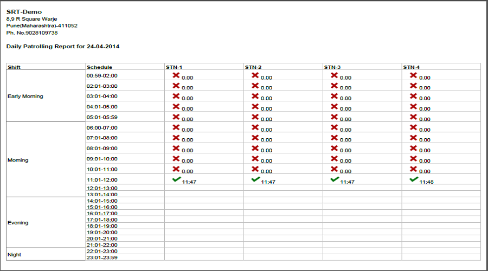Click red X icon for STN-4 at 02:01-03:00

(413, 86)
